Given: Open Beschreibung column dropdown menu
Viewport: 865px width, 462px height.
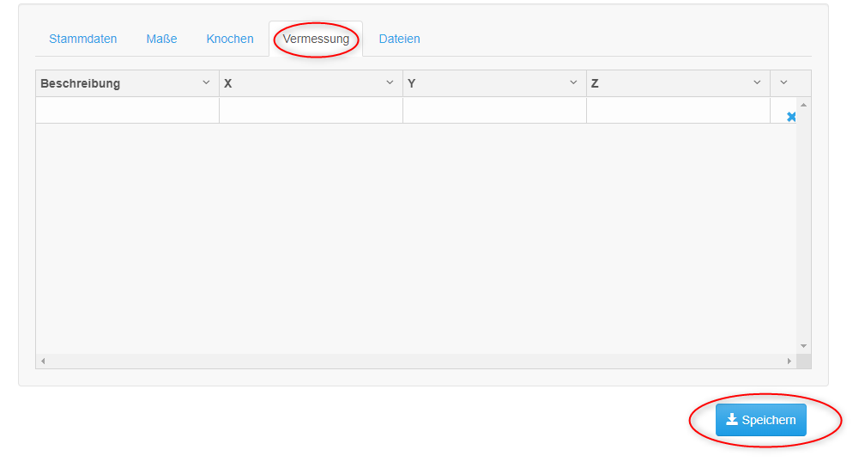Looking at the screenshot, I should 206,82.
